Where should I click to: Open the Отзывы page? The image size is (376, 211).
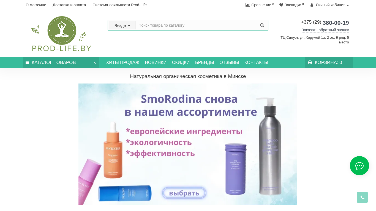pyautogui.click(x=229, y=63)
